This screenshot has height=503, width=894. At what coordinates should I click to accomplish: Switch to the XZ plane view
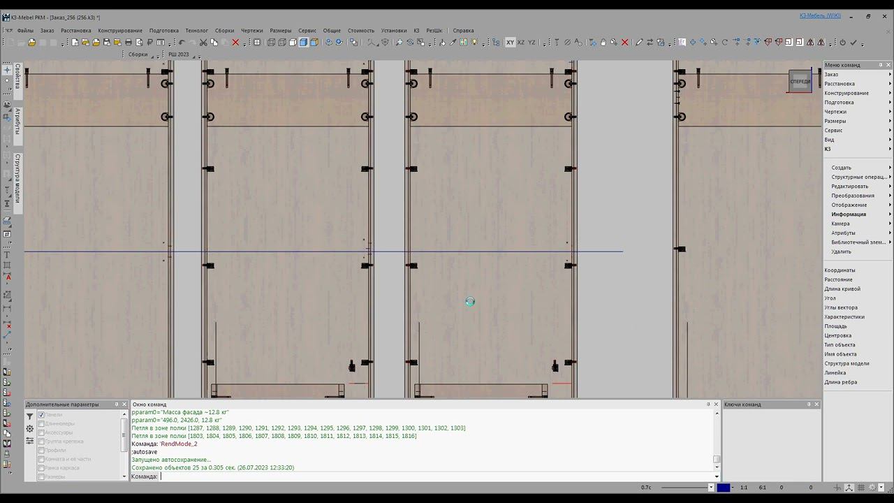tap(520, 43)
